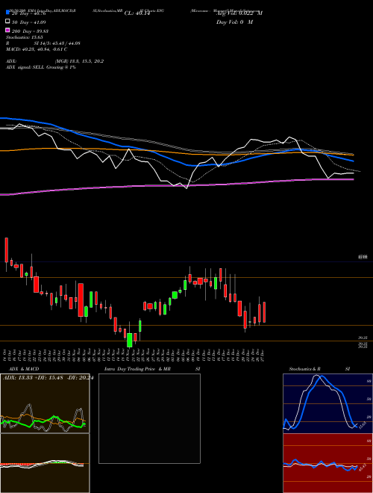The image size is (373, 493).
Task: Click the large green candlestick at chart low
Action: (129, 340)
